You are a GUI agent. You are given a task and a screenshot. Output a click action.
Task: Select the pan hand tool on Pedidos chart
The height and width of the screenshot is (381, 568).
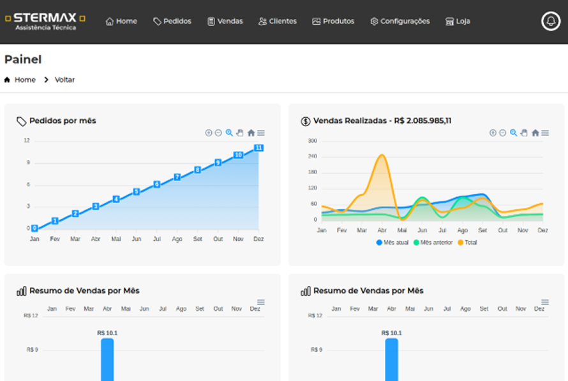pos(240,133)
